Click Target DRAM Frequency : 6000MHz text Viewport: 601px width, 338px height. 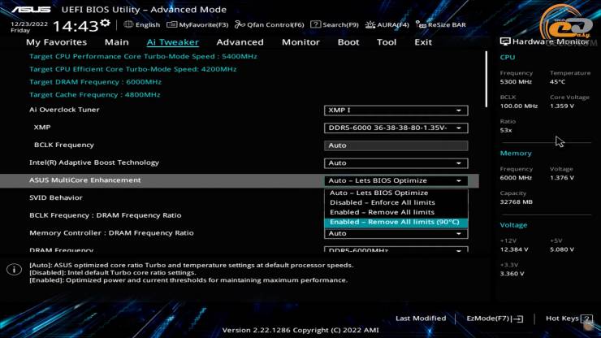click(96, 82)
